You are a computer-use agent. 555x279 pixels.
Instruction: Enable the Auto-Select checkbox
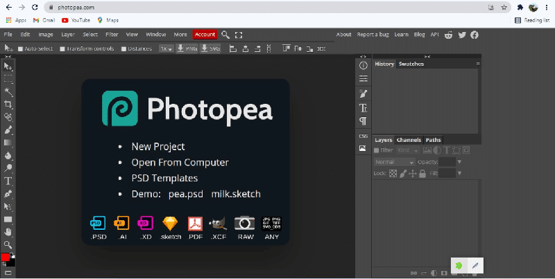point(21,49)
